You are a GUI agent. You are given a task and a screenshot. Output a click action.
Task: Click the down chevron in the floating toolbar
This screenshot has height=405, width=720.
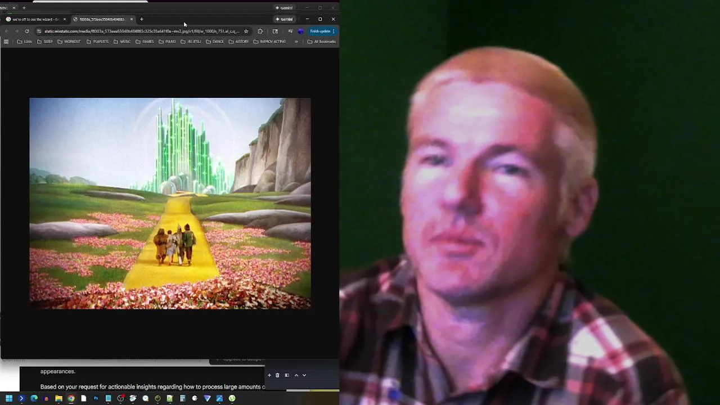[x=304, y=375]
